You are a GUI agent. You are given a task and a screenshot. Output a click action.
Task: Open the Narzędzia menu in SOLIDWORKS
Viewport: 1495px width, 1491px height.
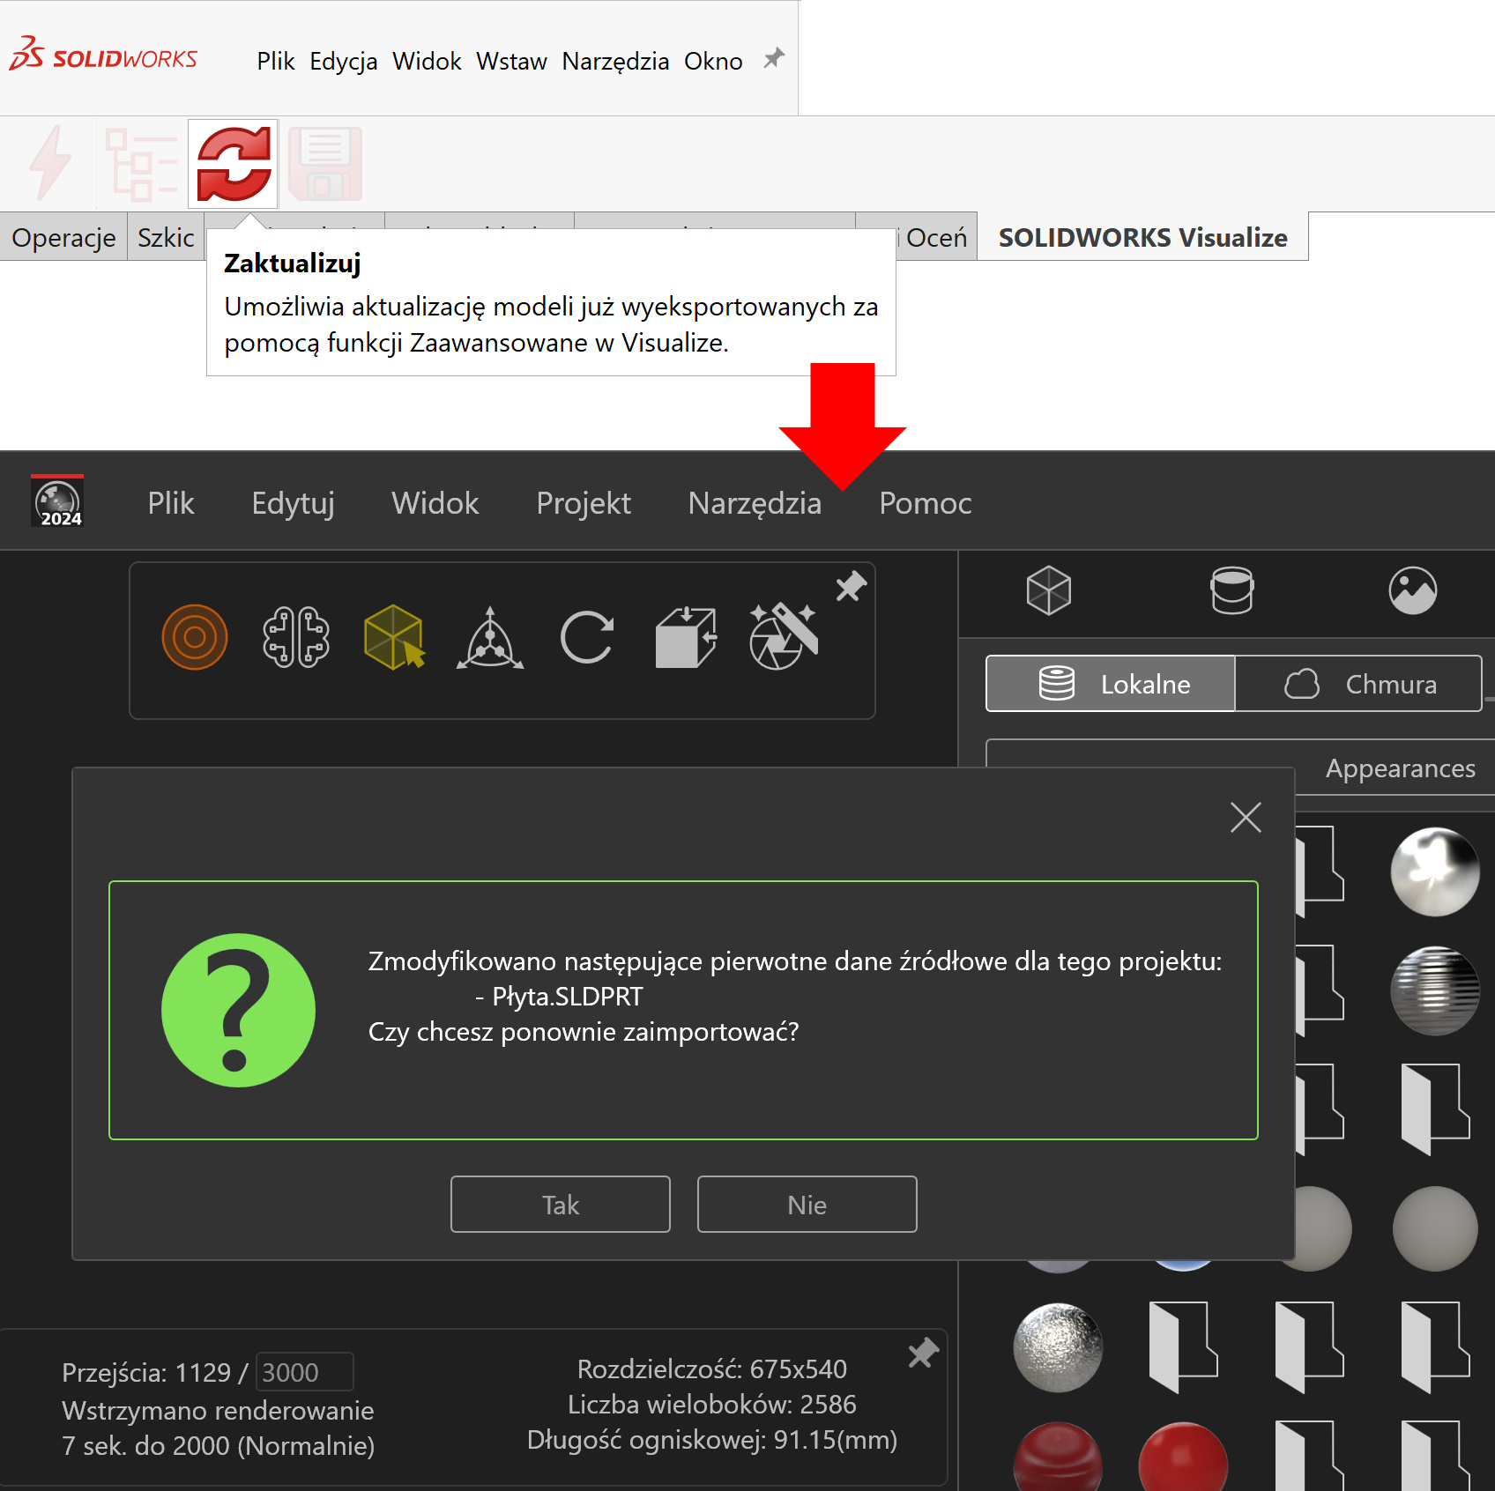tap(615, 61)
